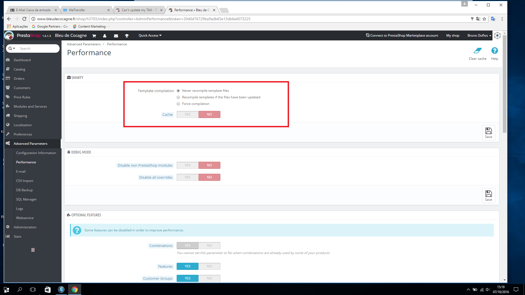Switch Cache toggle to YES
Image resolution: width=525 pixels, height=295 pixels.
point(188,114)
